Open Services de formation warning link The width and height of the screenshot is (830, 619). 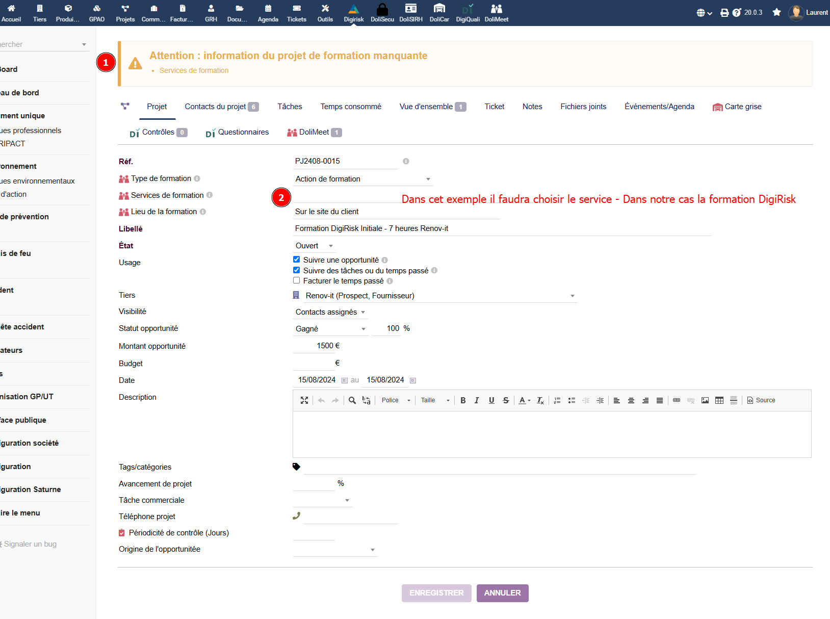click(x=194, y=70)
